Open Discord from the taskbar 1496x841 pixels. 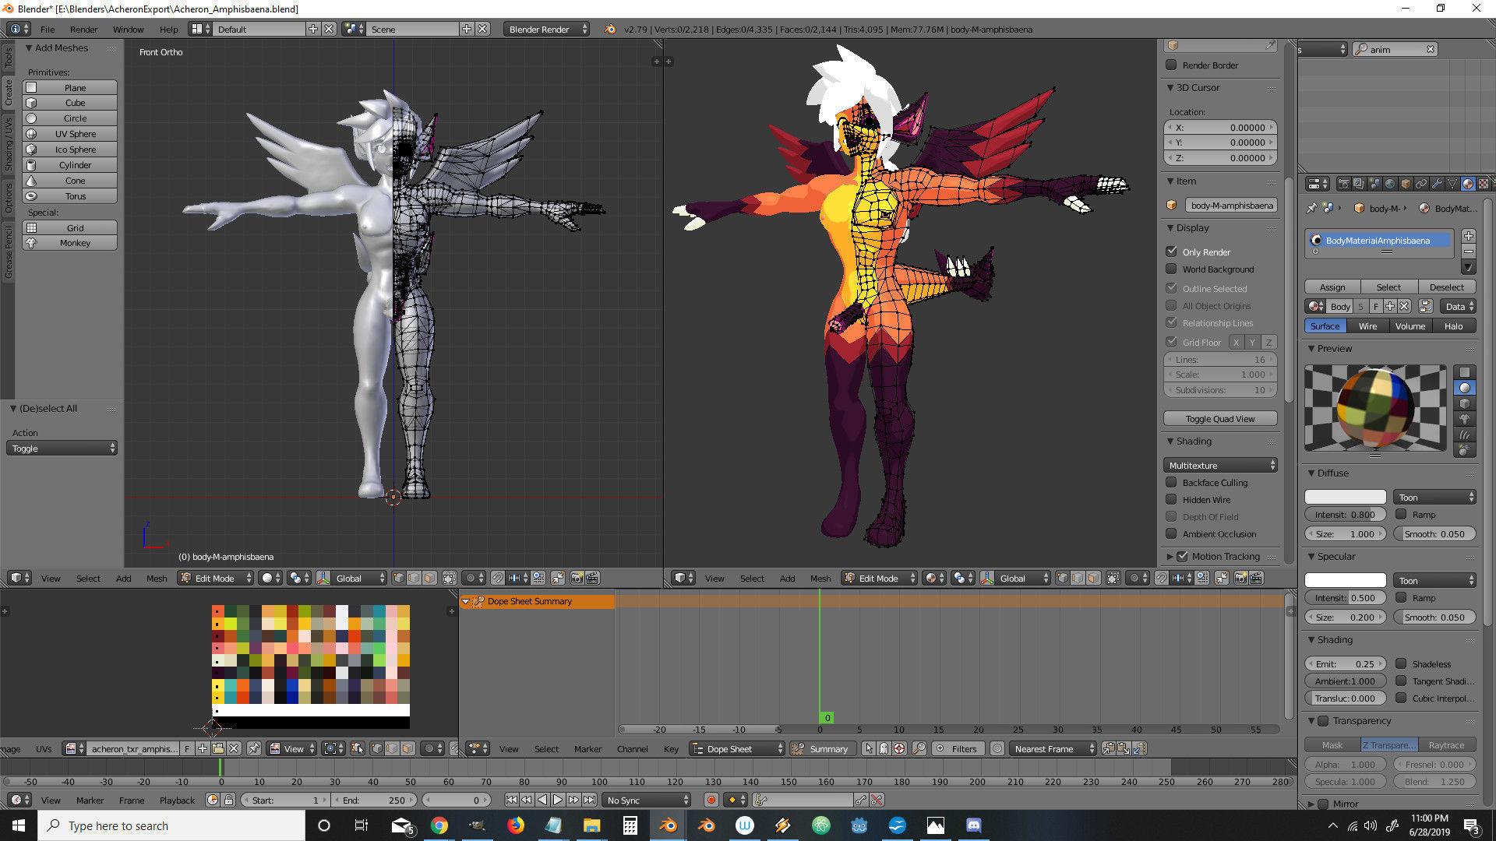(x=974, y=825)
